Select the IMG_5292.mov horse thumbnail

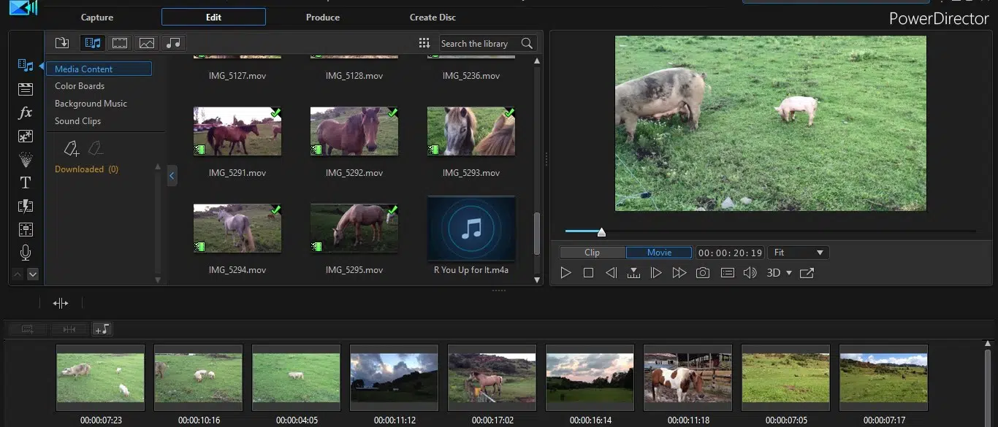click(354, 131)
